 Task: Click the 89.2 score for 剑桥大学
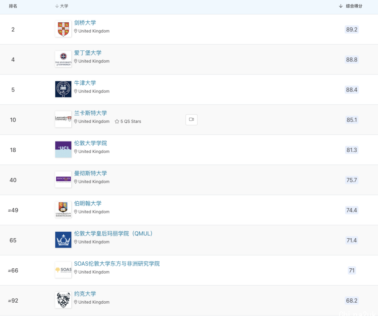352,29
